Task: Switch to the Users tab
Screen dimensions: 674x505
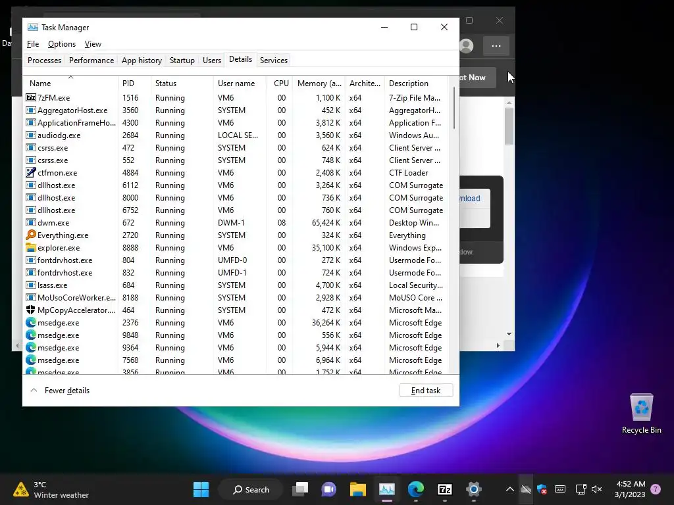Action: (211, 60)
